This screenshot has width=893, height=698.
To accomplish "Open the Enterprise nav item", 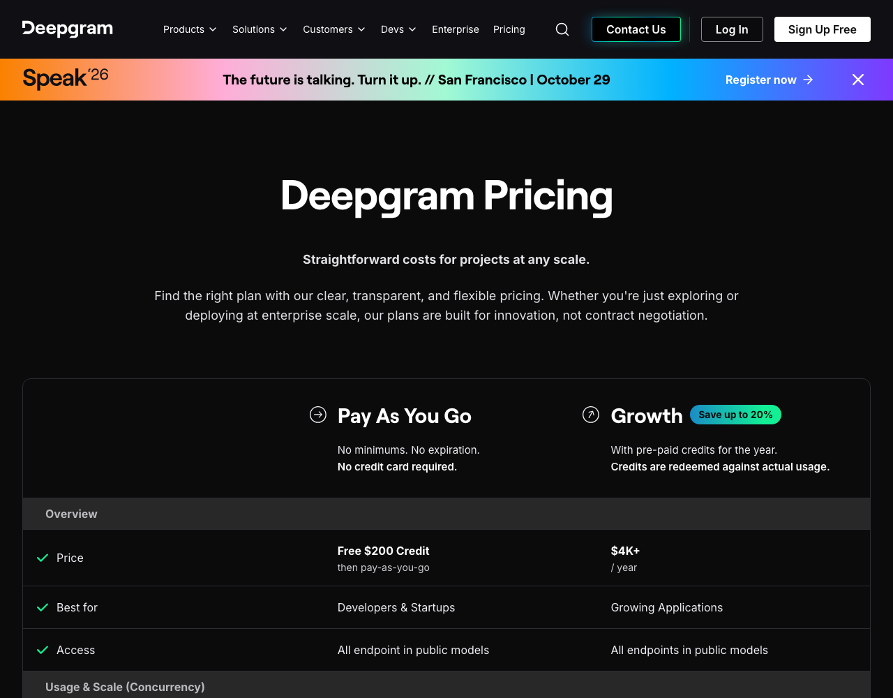I will pos(456,29).
